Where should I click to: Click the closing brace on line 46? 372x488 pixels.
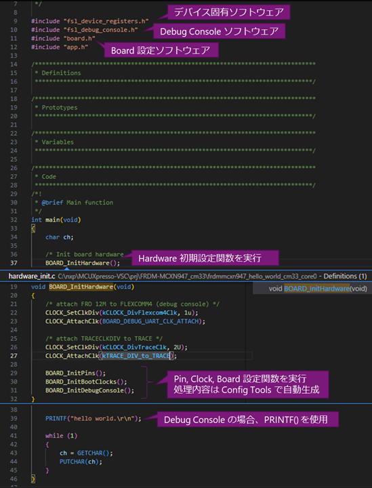click(33, 479)
